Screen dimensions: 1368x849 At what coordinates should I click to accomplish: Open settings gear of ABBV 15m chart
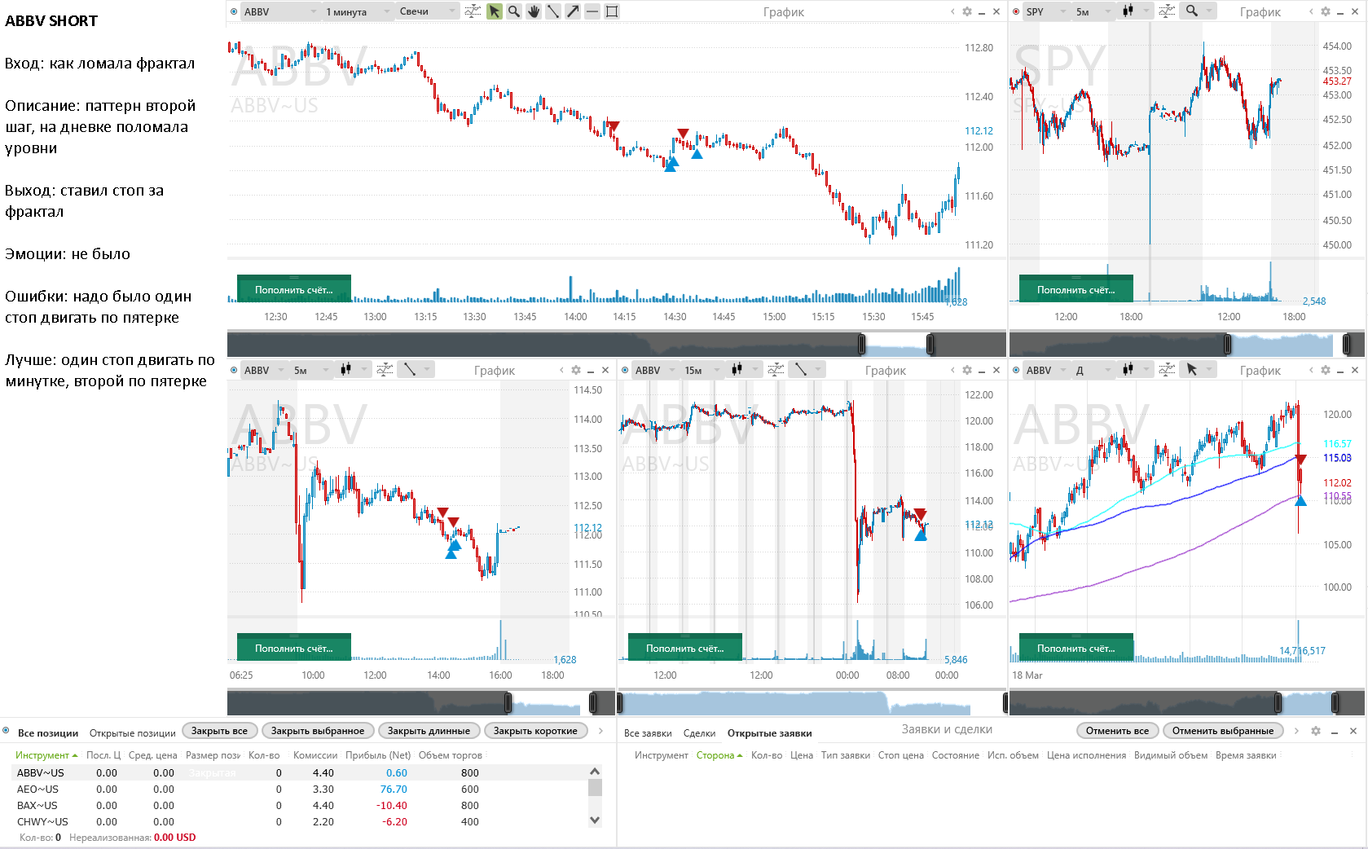pos(967,370)
